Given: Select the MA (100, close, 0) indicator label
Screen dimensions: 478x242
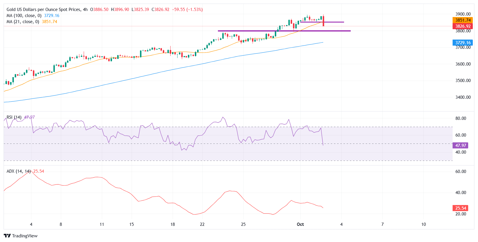Looking at the screenshot, I should point(24,16).
